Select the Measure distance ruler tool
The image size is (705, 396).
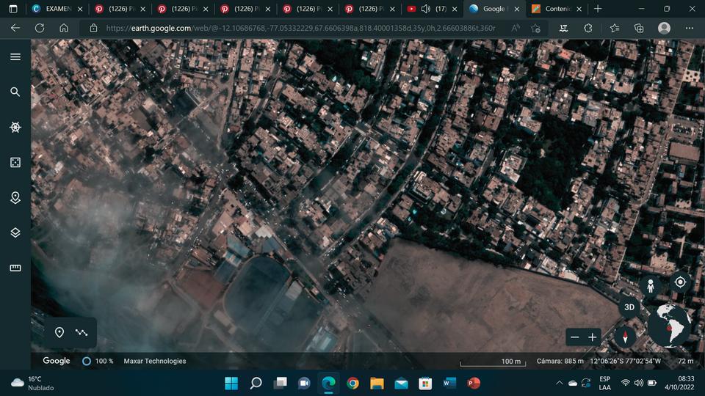click(x=15, y=268)
